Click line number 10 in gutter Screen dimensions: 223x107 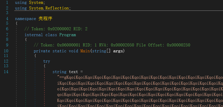6,51
